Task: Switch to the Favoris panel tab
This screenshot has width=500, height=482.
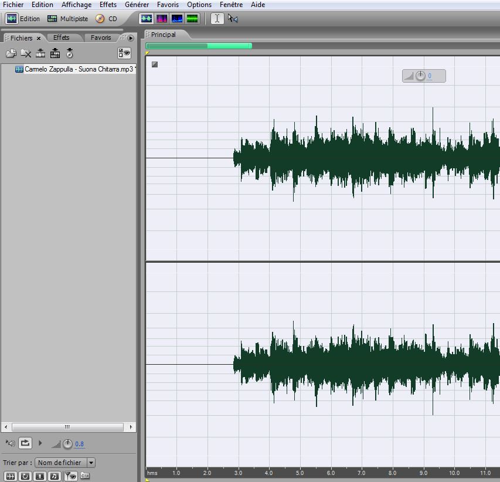Action: (101, 38)
